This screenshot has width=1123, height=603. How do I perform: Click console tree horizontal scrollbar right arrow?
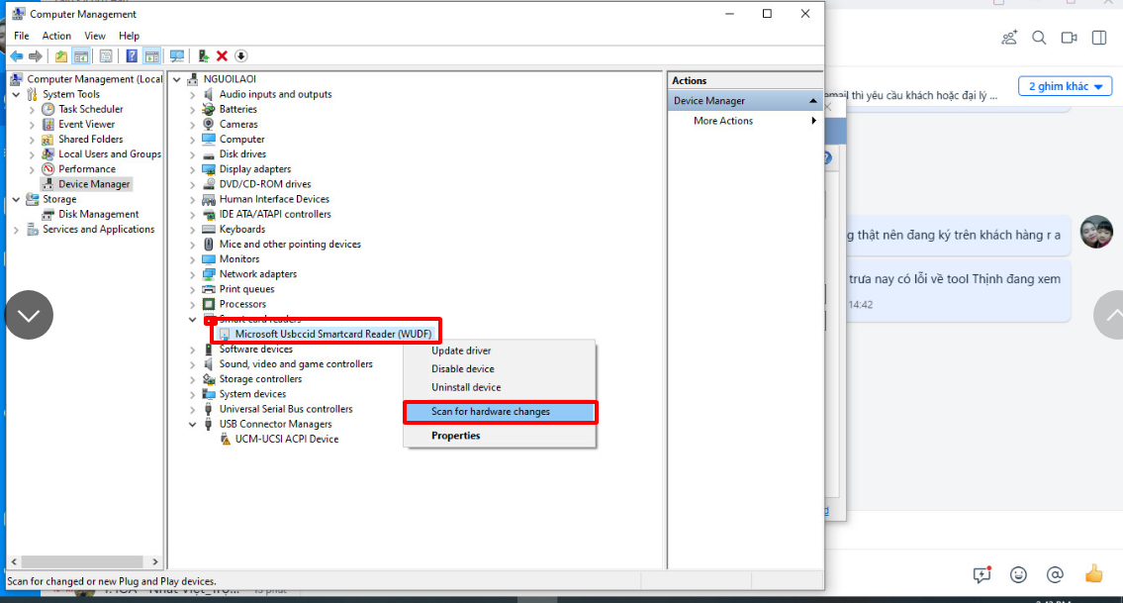154,561
